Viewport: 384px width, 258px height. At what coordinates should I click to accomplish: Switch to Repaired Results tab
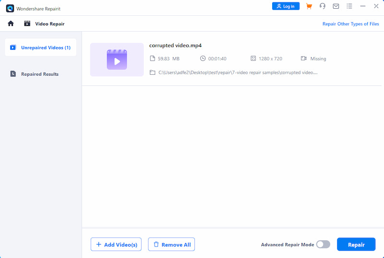tap(39, 74)
